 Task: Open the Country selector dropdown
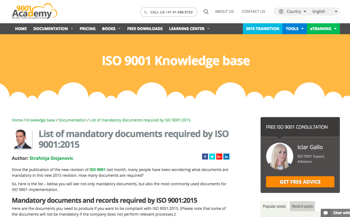pyautogui.click(x=291, y=11)
